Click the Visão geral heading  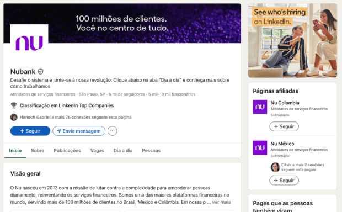(x=25, y=173)
